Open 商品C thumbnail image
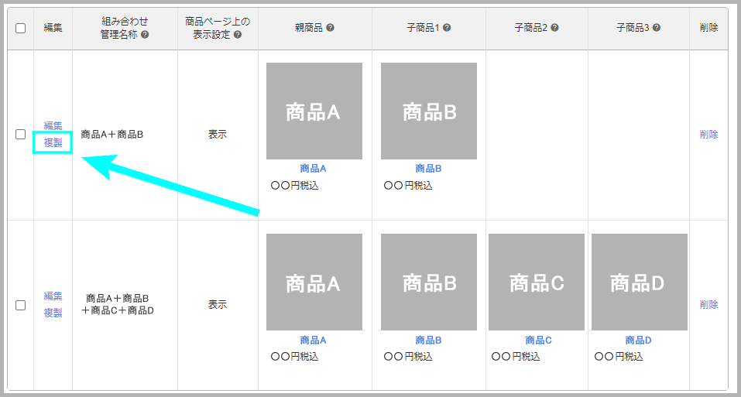The image size is (741, 397). coord(537,282)
